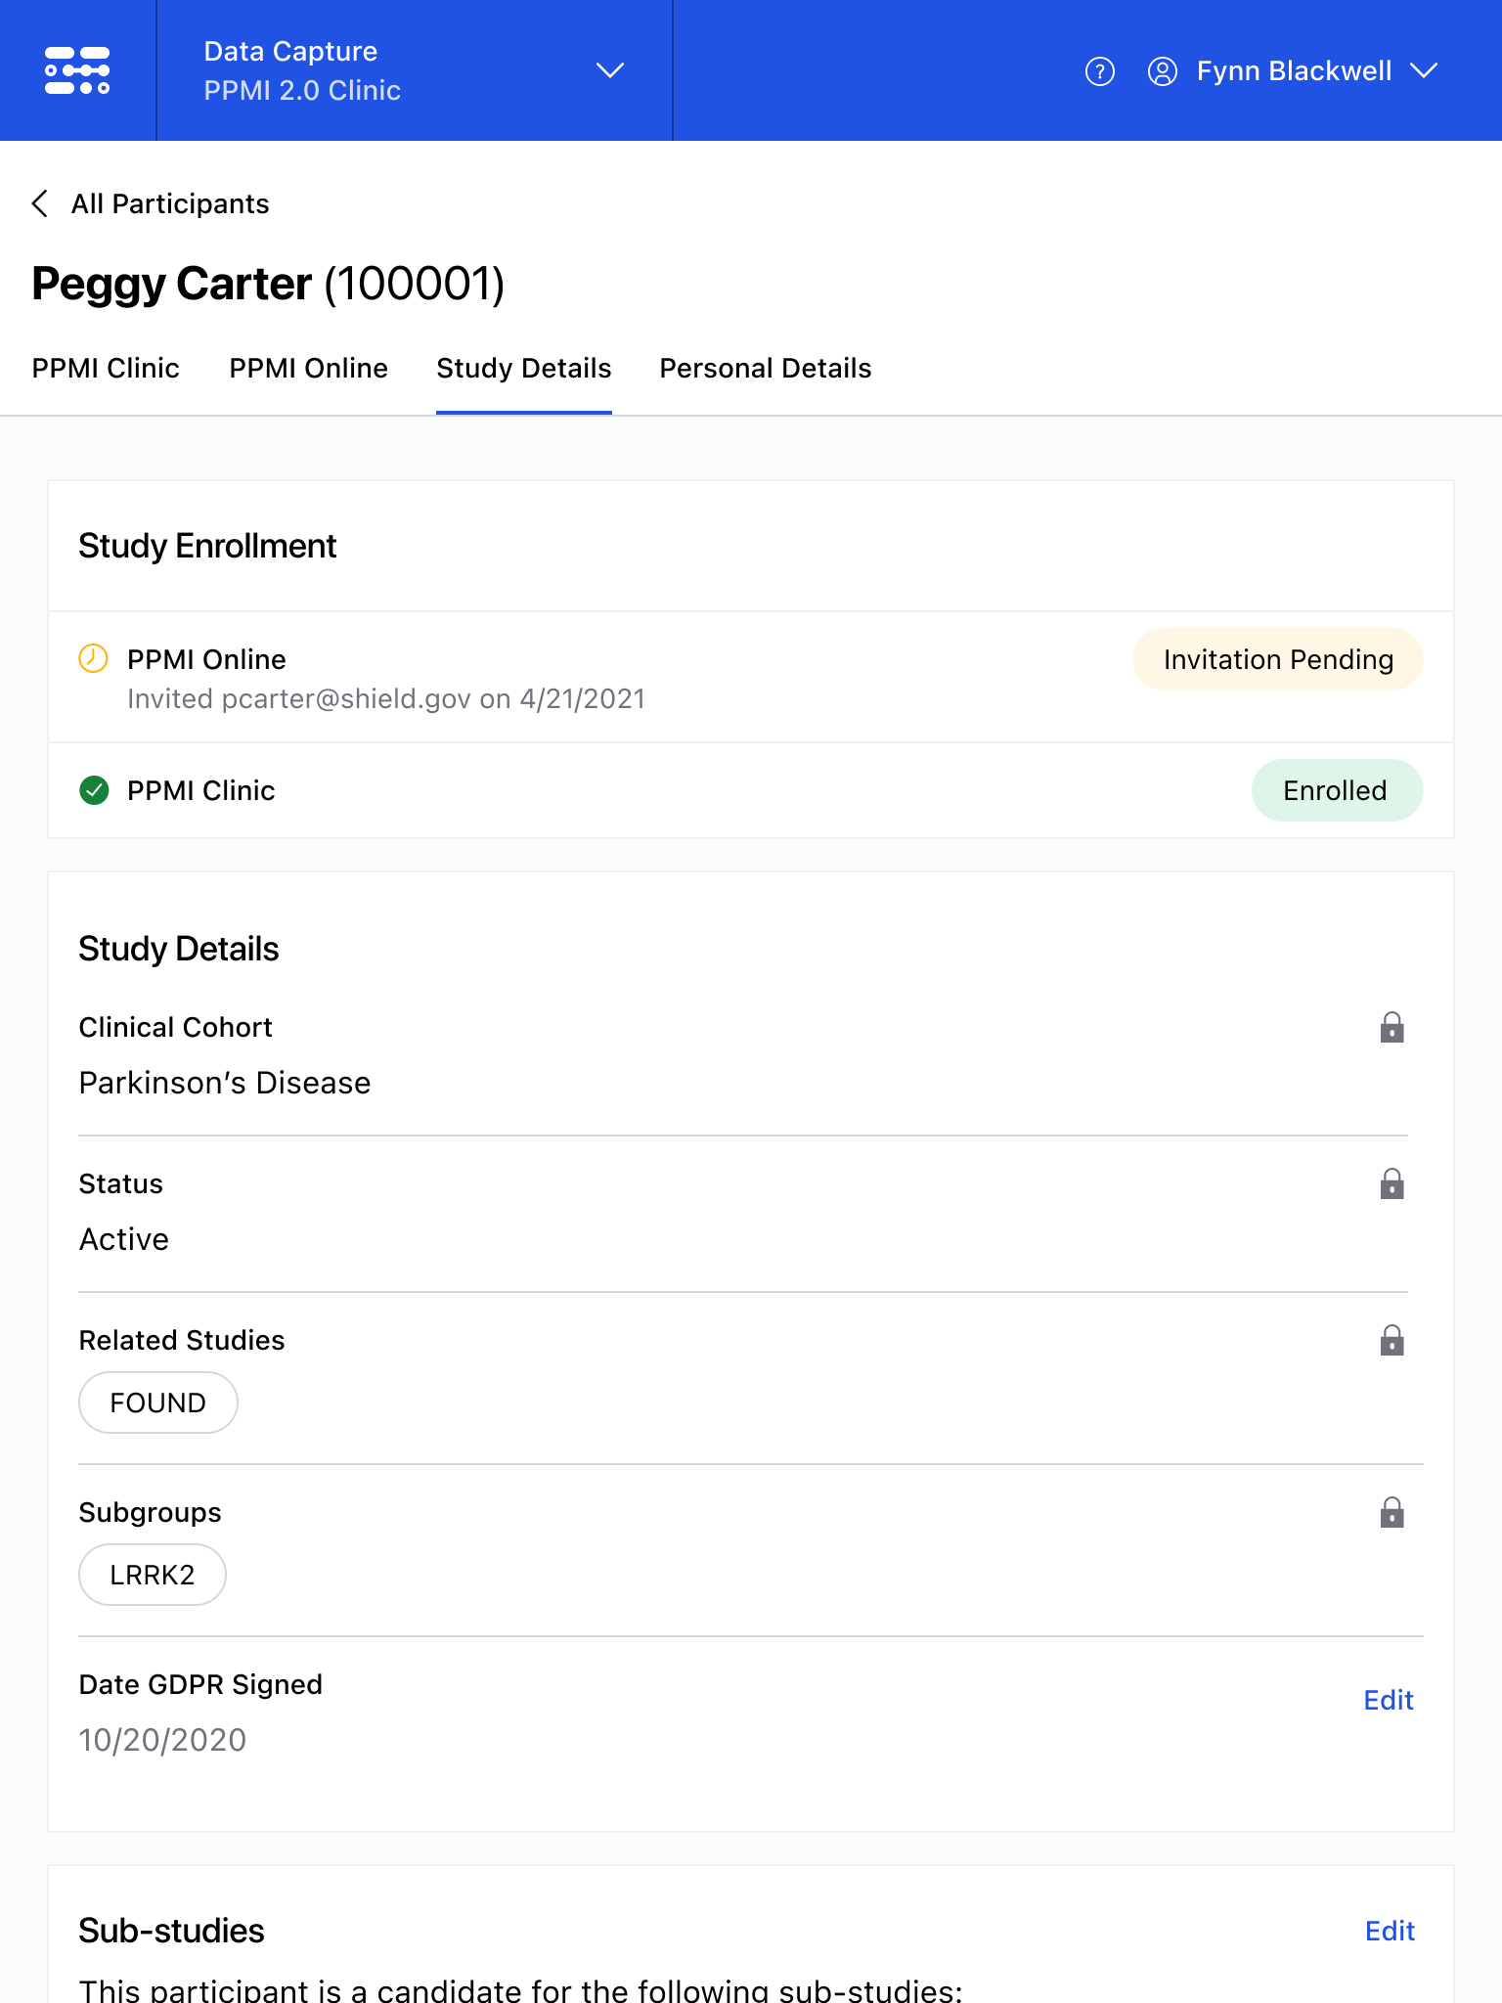Viewport: 1502px width, 2003px height.
Task: Open the Personal Details tab
Action: coord(765,369)
